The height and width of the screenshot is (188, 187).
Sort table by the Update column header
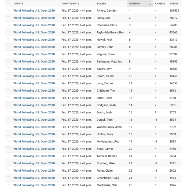[18, 4]
